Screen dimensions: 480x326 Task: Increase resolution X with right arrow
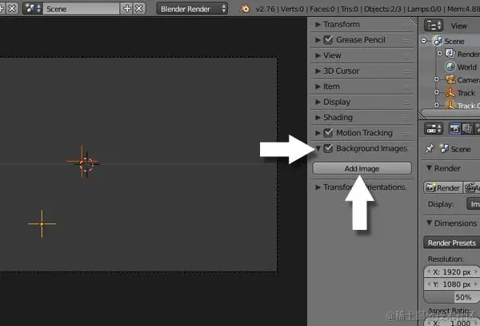(476, 272)
